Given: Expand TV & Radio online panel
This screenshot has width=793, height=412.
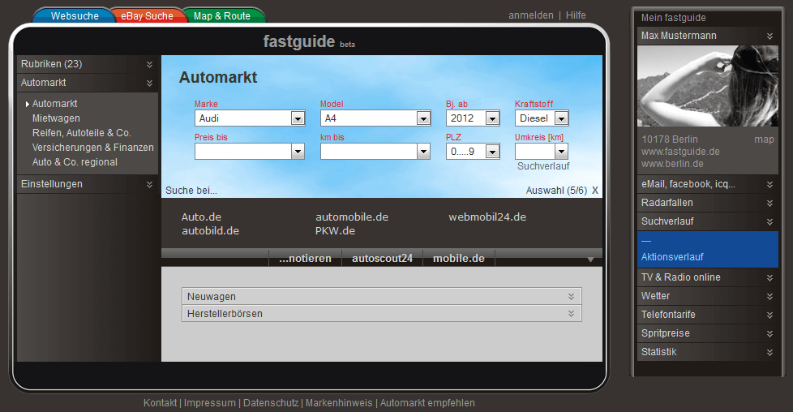Looking at the screenshot, I should pyautogui.click(x=708, y=277).
